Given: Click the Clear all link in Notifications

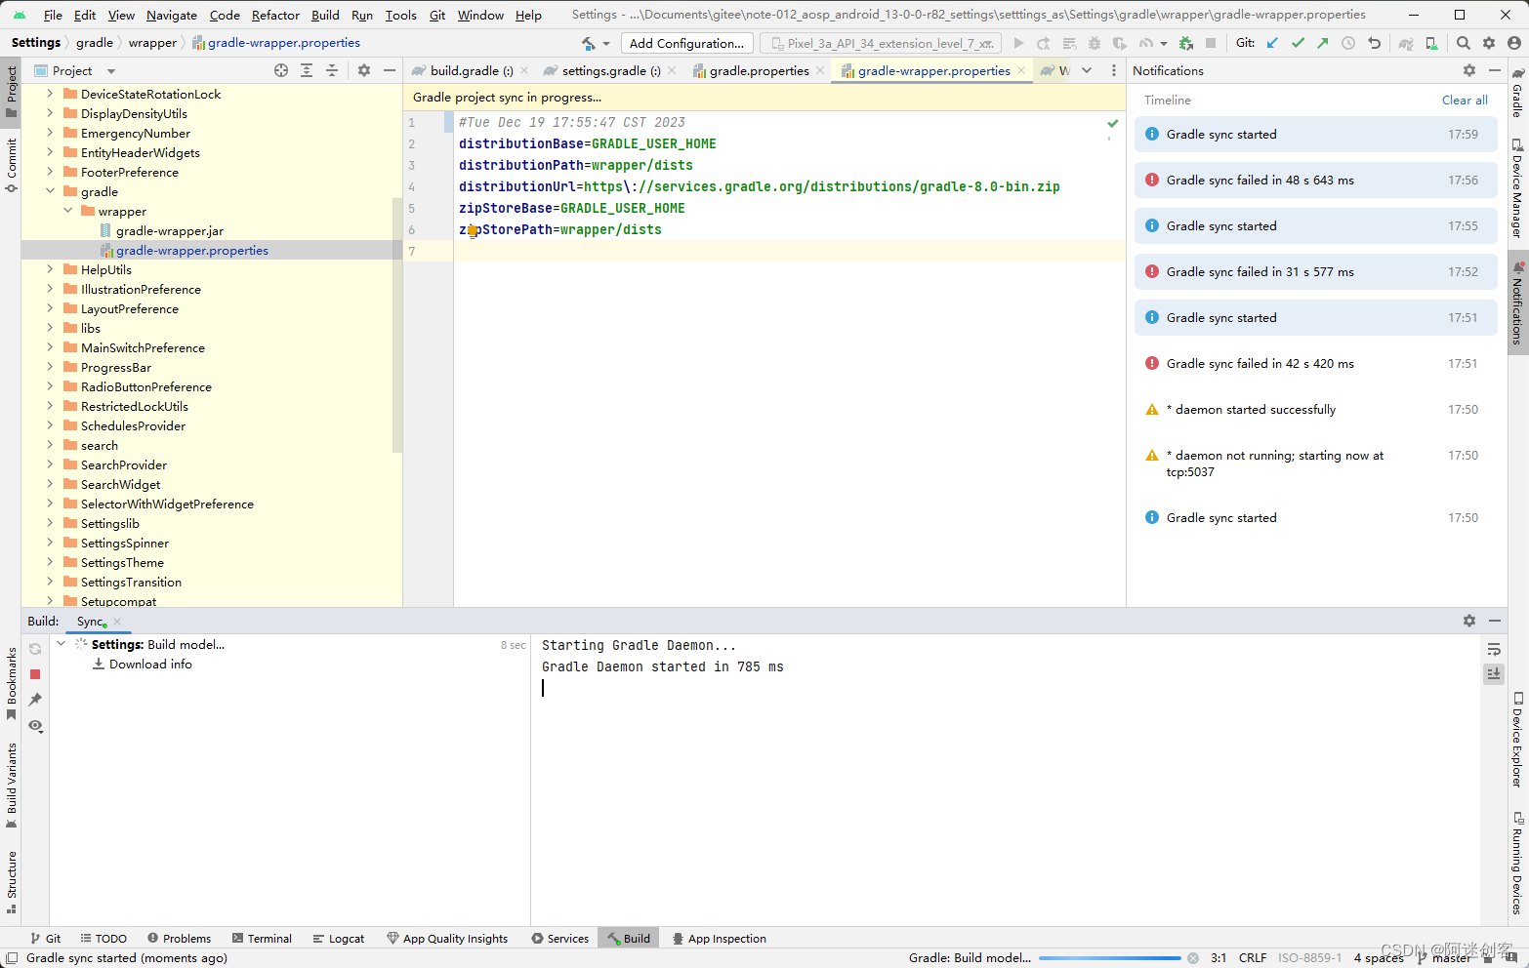Looking at the screenshot, I should pos(1465,100).
